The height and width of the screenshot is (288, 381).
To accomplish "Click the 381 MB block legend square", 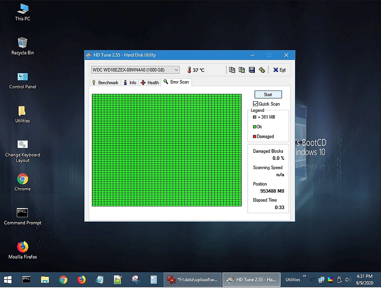I will click(x=254, y=117).
